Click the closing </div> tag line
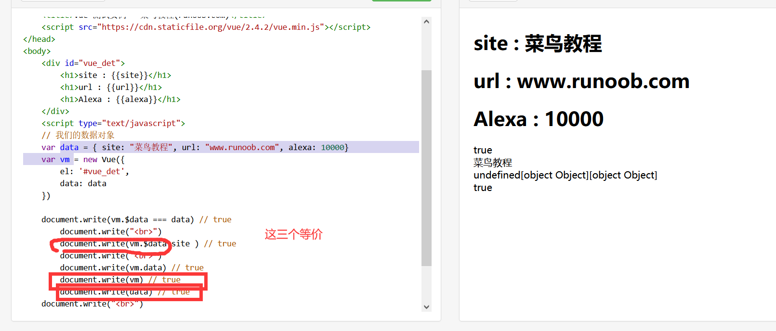 click(x=55, y=111)
